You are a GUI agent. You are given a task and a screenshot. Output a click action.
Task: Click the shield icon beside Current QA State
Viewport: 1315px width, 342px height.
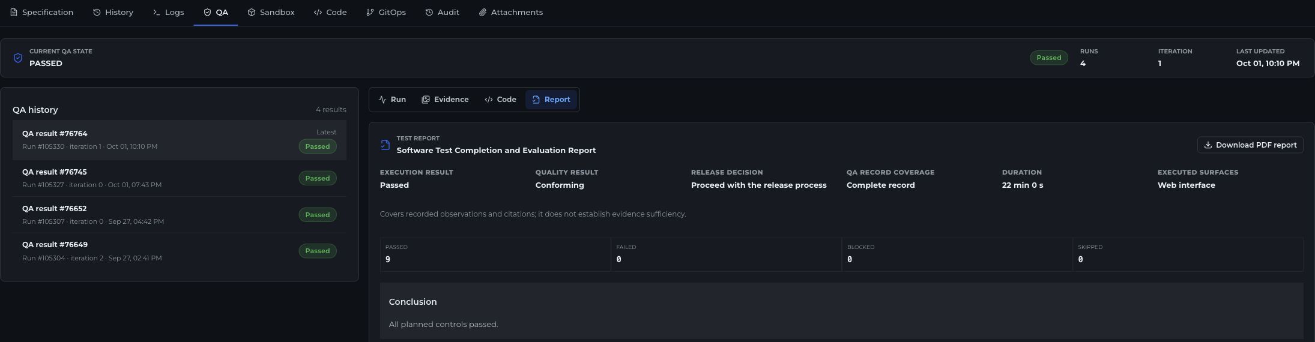[x=18, y=58]
